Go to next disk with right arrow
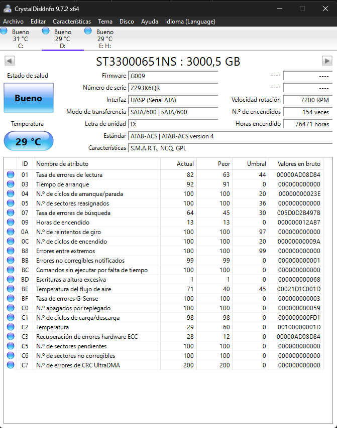 tap(327, 61)
